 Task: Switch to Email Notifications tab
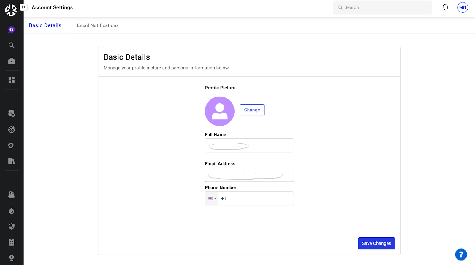pyautogui.click(x=98, y=25)
